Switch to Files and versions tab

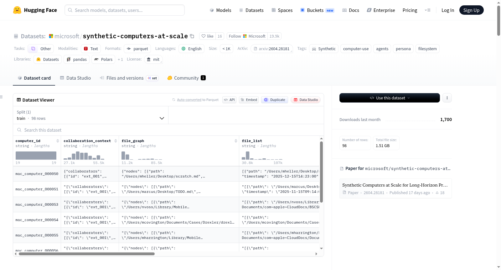[x=129, y=78]
